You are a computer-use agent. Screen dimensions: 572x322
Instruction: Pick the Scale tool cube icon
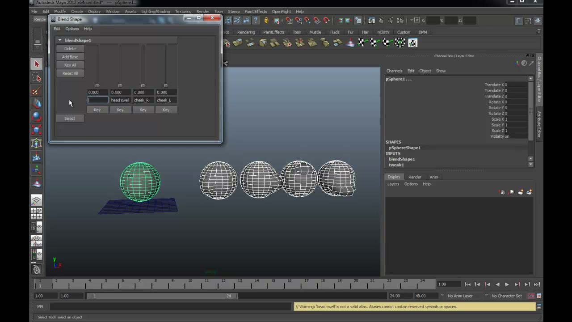[x=37, y=130]
